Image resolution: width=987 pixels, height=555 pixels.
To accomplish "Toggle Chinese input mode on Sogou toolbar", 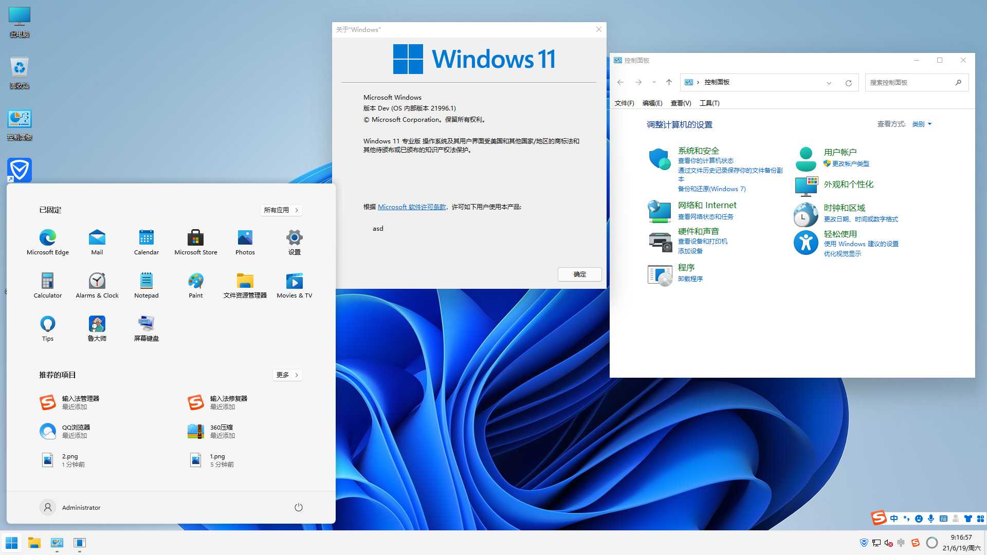I will click(x=894, y=519).
